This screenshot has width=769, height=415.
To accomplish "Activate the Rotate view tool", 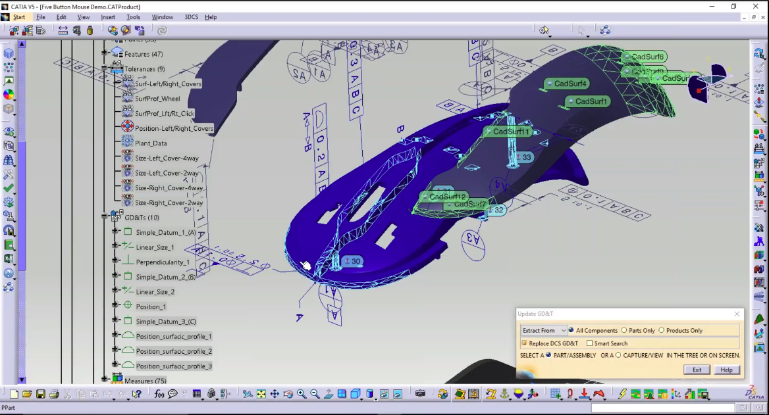I will (288, 393).
